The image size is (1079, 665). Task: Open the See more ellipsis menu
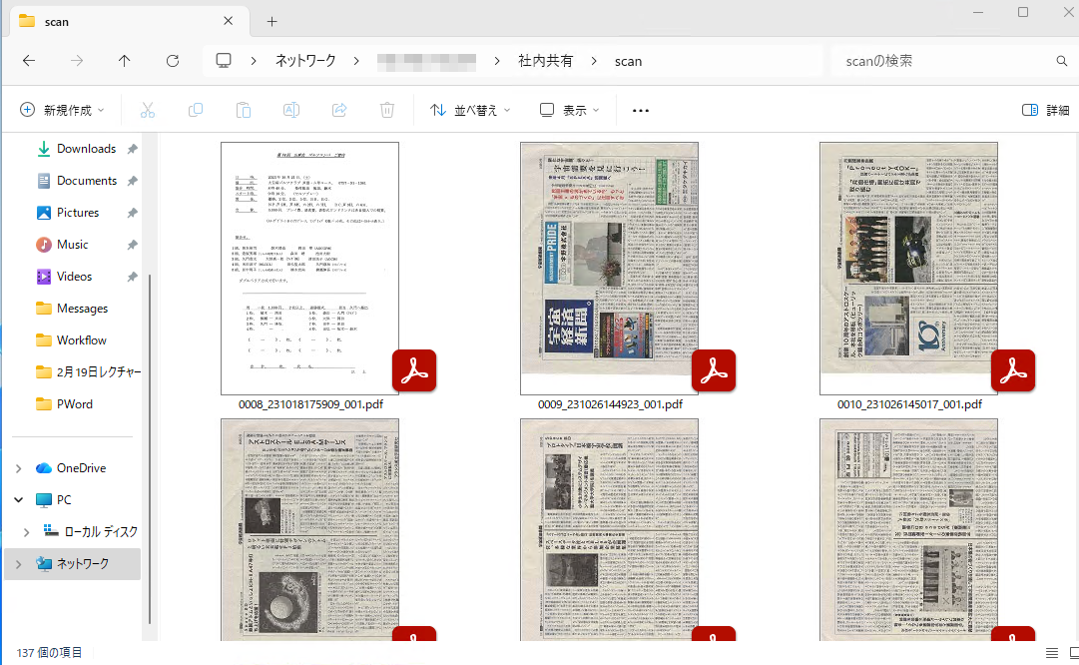coord(641,110)
